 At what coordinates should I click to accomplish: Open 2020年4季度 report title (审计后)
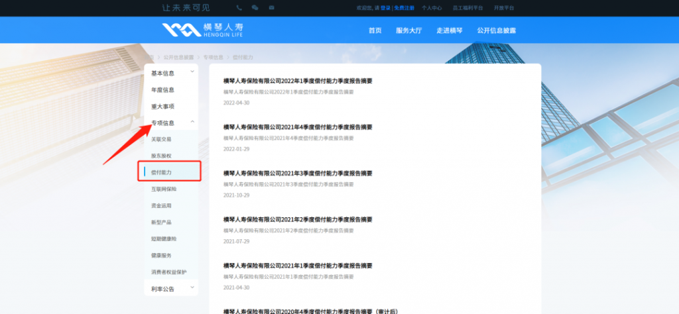[x=310, y=311]
